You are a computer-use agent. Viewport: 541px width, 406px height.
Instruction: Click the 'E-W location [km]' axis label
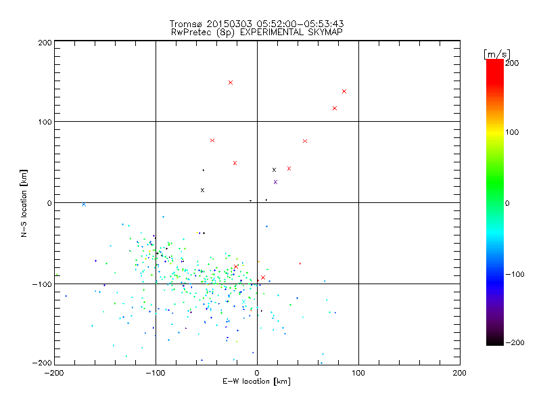pyautogui.click(x=256, y=382)
